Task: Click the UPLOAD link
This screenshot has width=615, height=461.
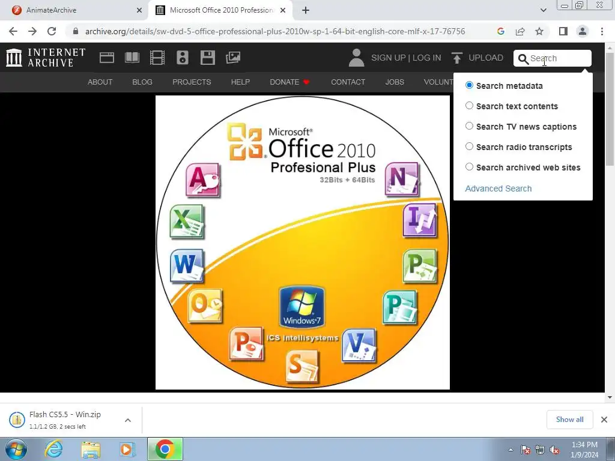Action: tap(486, 58)
